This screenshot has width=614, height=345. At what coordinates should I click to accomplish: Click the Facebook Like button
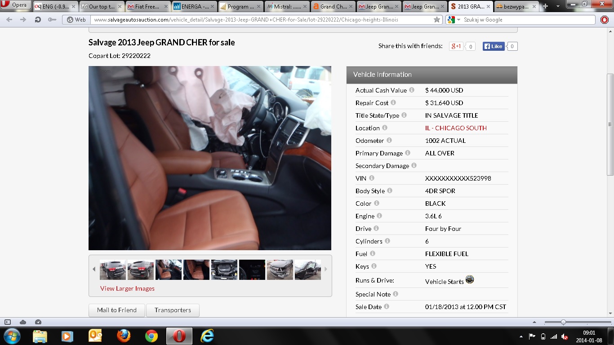coord(494,46)
